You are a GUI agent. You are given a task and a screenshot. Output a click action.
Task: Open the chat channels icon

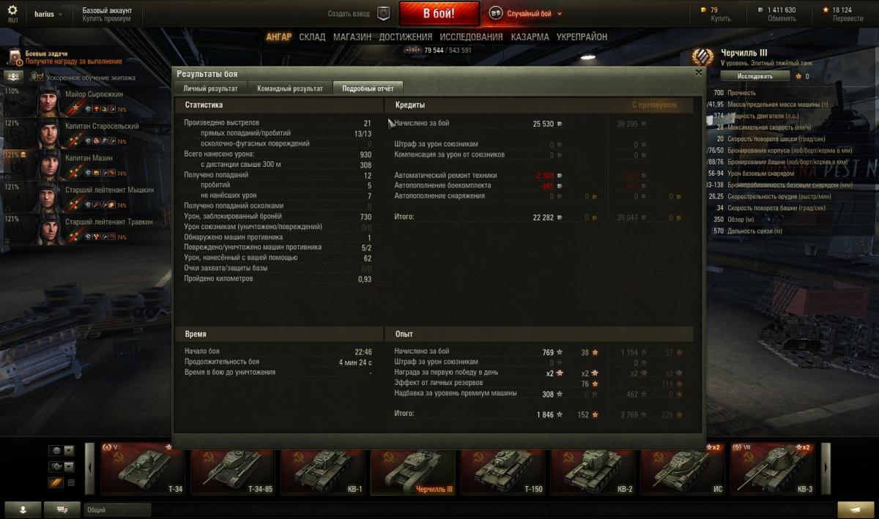click(62, 509)
